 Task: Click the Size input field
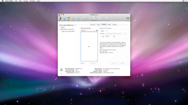point(109,36)
